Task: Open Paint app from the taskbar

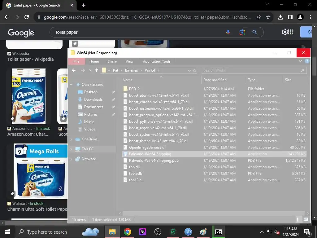Action: tap(203, 232)
